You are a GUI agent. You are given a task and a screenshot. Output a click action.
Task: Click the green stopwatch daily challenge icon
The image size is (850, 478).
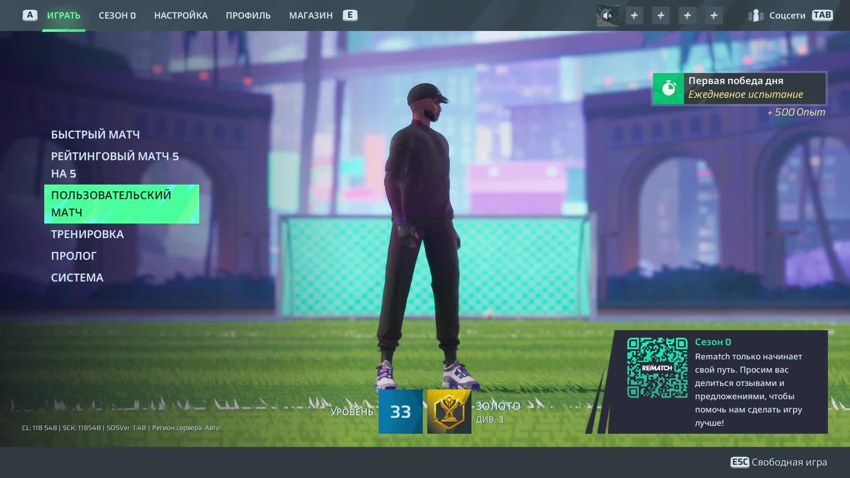point(668,88)
